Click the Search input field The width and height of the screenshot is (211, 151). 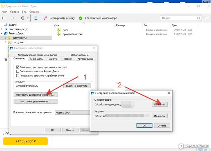pyautogui.click(x=179, y=18)
